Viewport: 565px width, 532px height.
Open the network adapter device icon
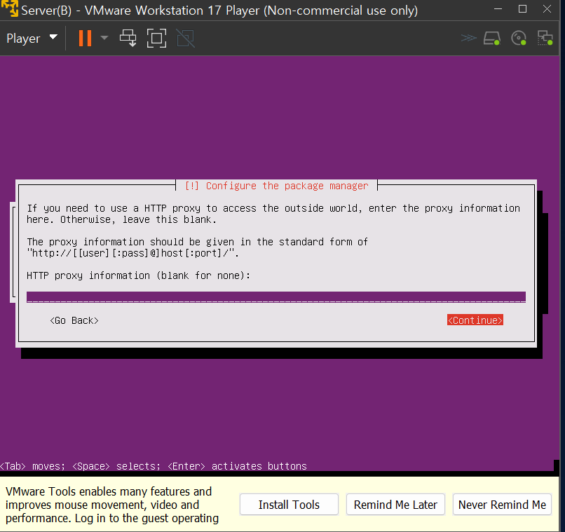tap(545, 38)
